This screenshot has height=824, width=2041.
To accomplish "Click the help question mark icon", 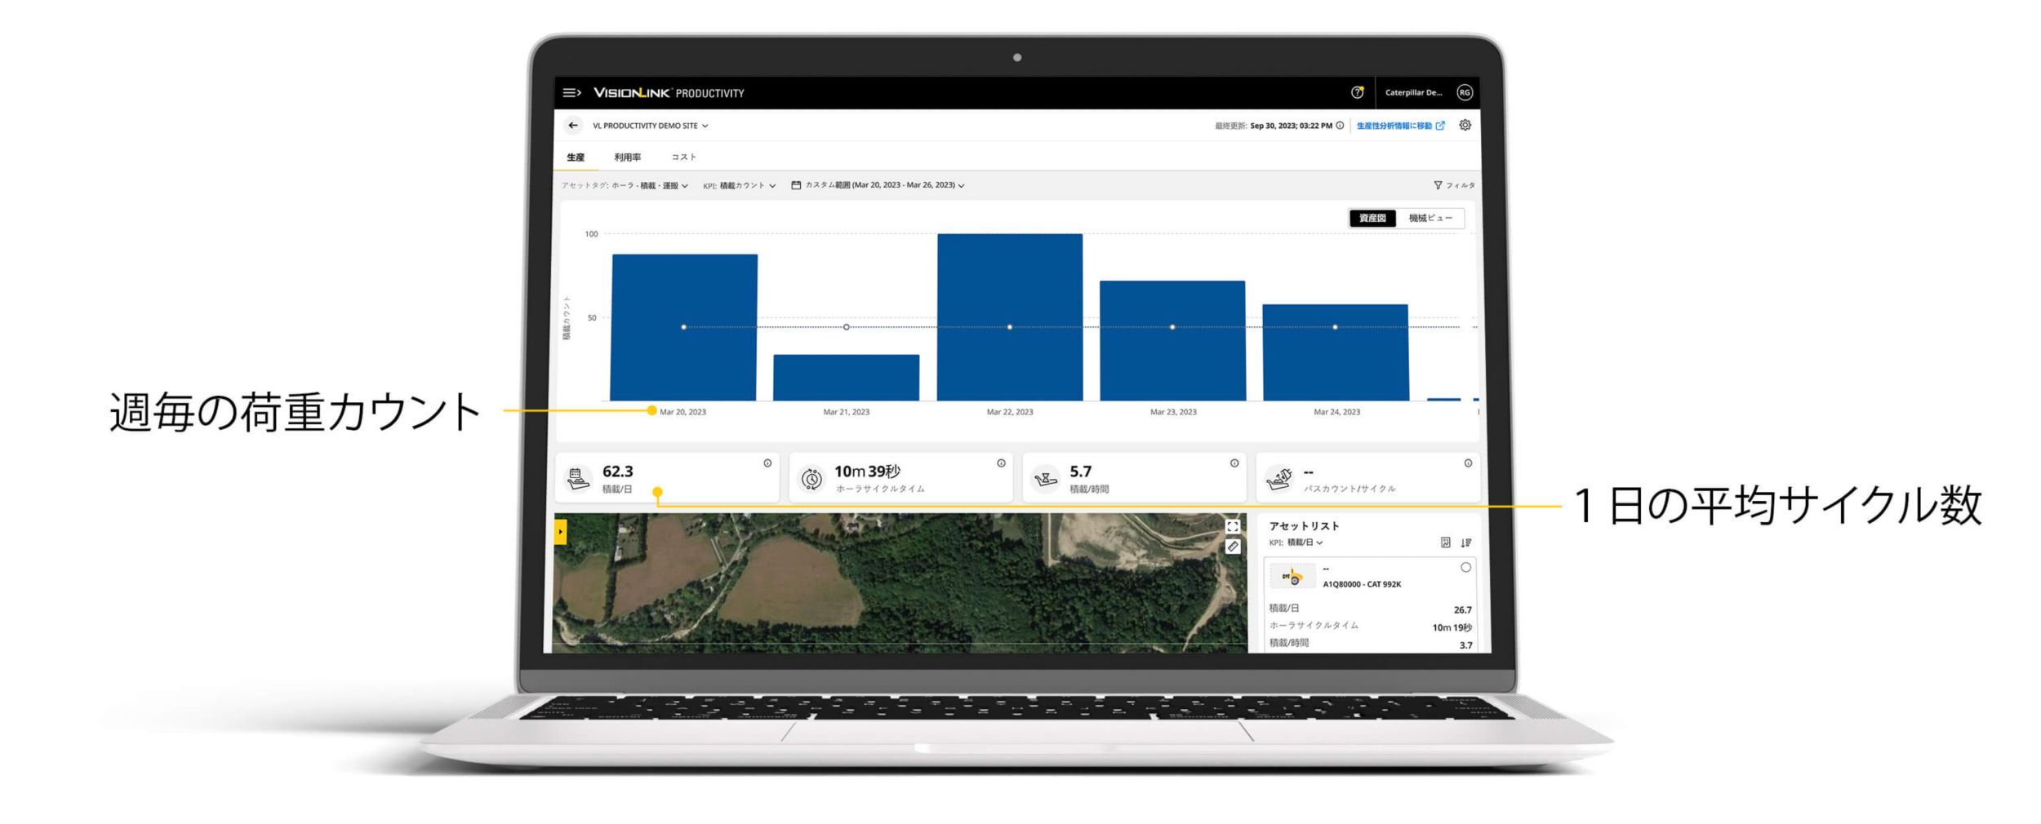I will (x=1357, y=93).
